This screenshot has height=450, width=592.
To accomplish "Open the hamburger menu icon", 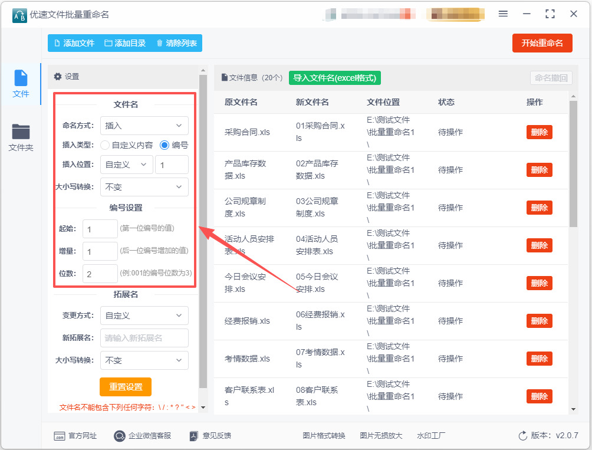I will coord(503,14).
